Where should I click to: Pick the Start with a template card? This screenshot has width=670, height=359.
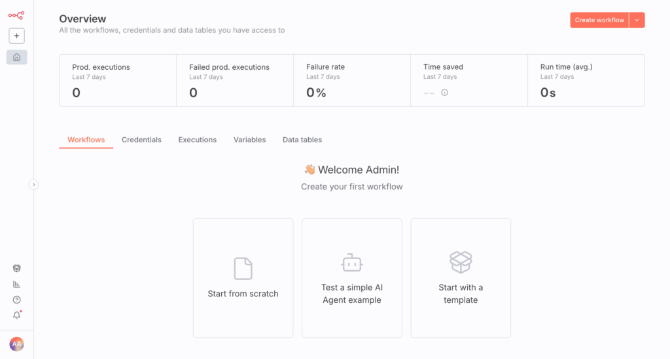click(461, 278)
